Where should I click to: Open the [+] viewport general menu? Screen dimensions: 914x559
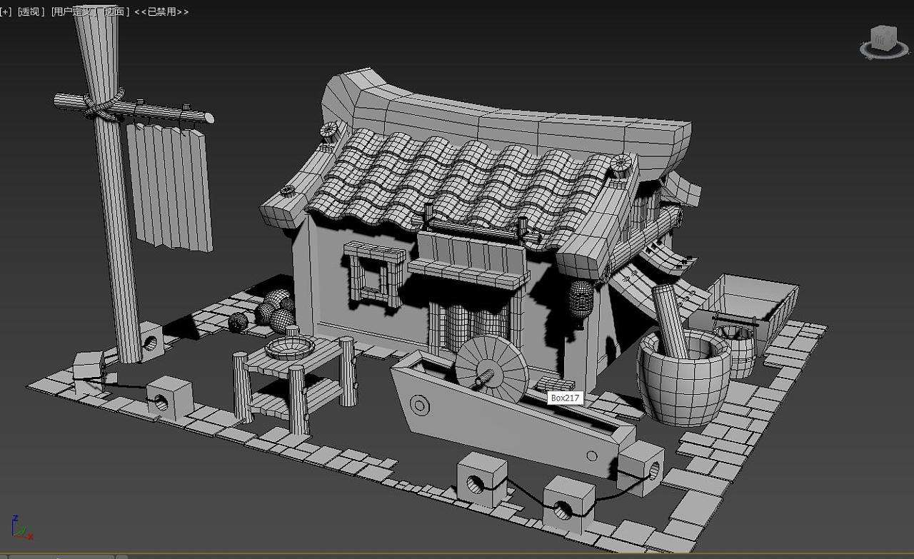[6, 12]
